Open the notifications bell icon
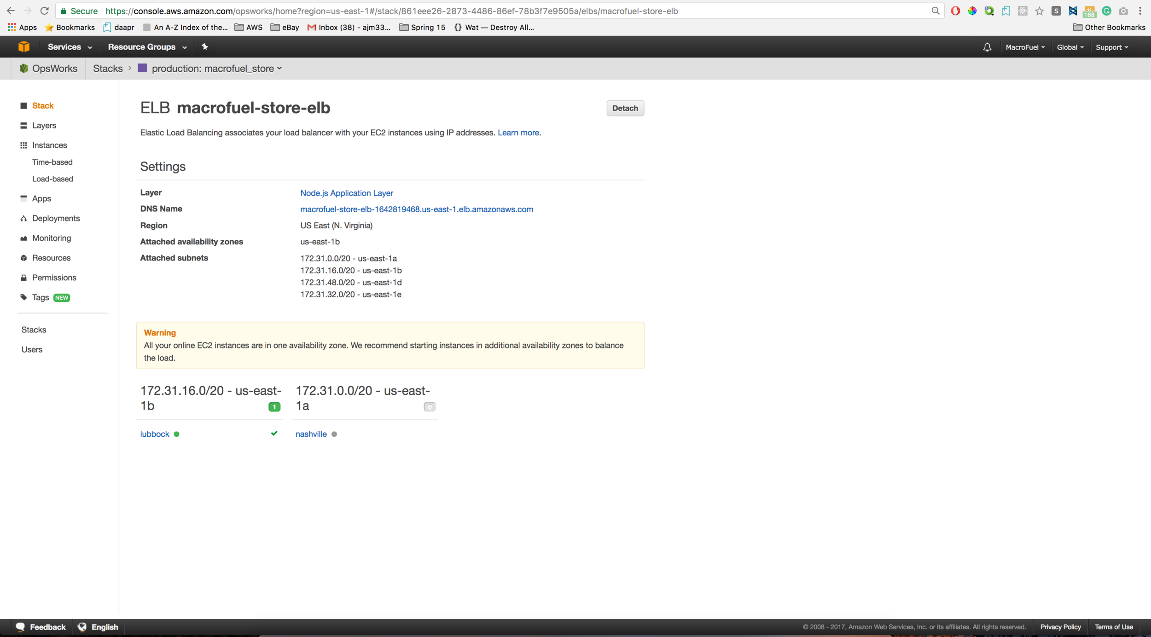 987,47
